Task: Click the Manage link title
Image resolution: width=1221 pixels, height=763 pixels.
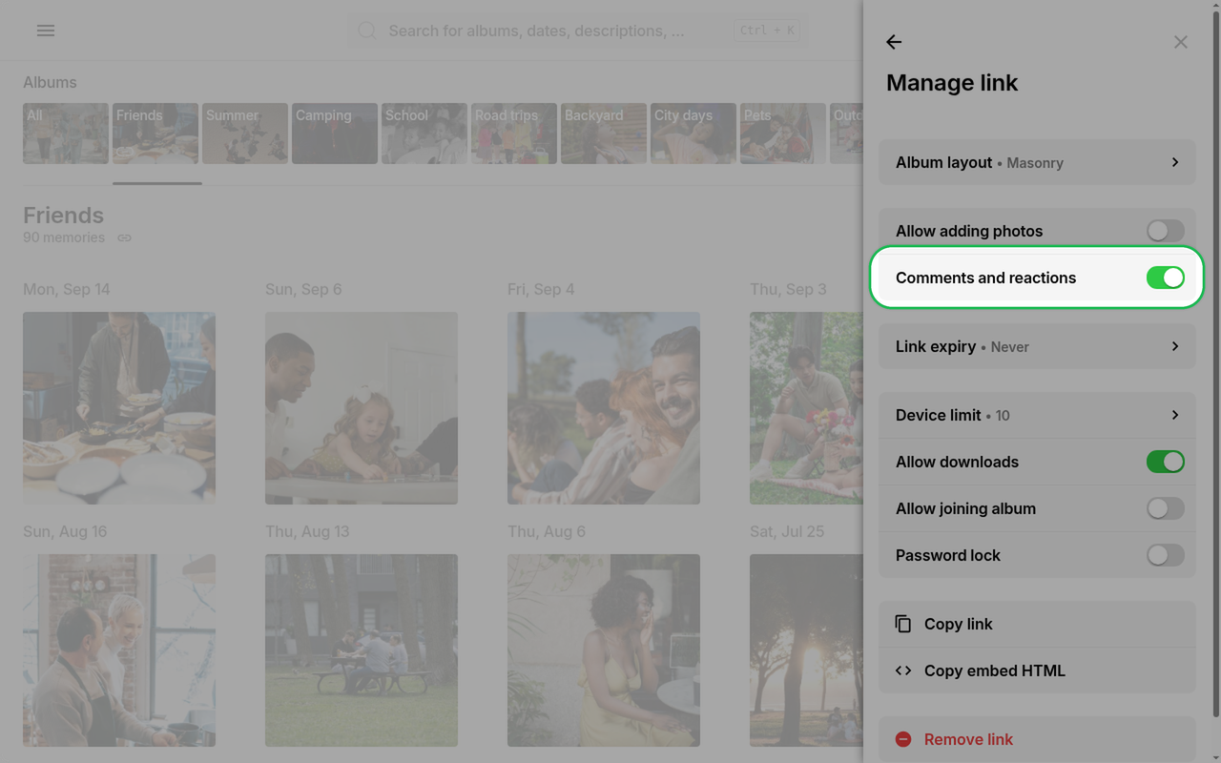Action: pyautogui.click(x=952, y=83)
